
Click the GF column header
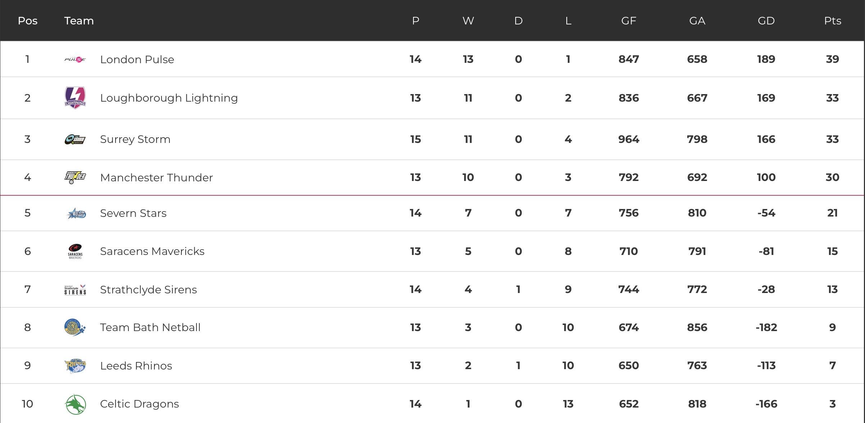[x=629, y=21]
